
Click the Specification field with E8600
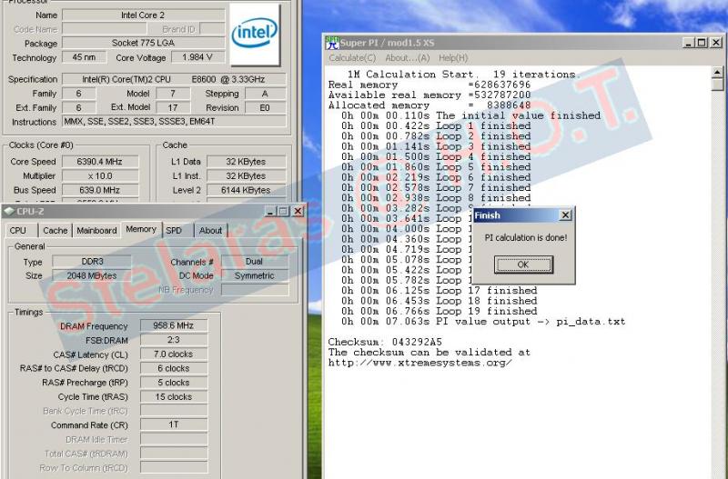[x=174, y=79]
